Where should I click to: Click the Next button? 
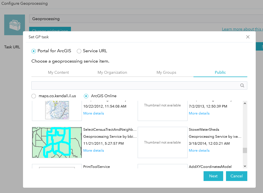point(213,176)
